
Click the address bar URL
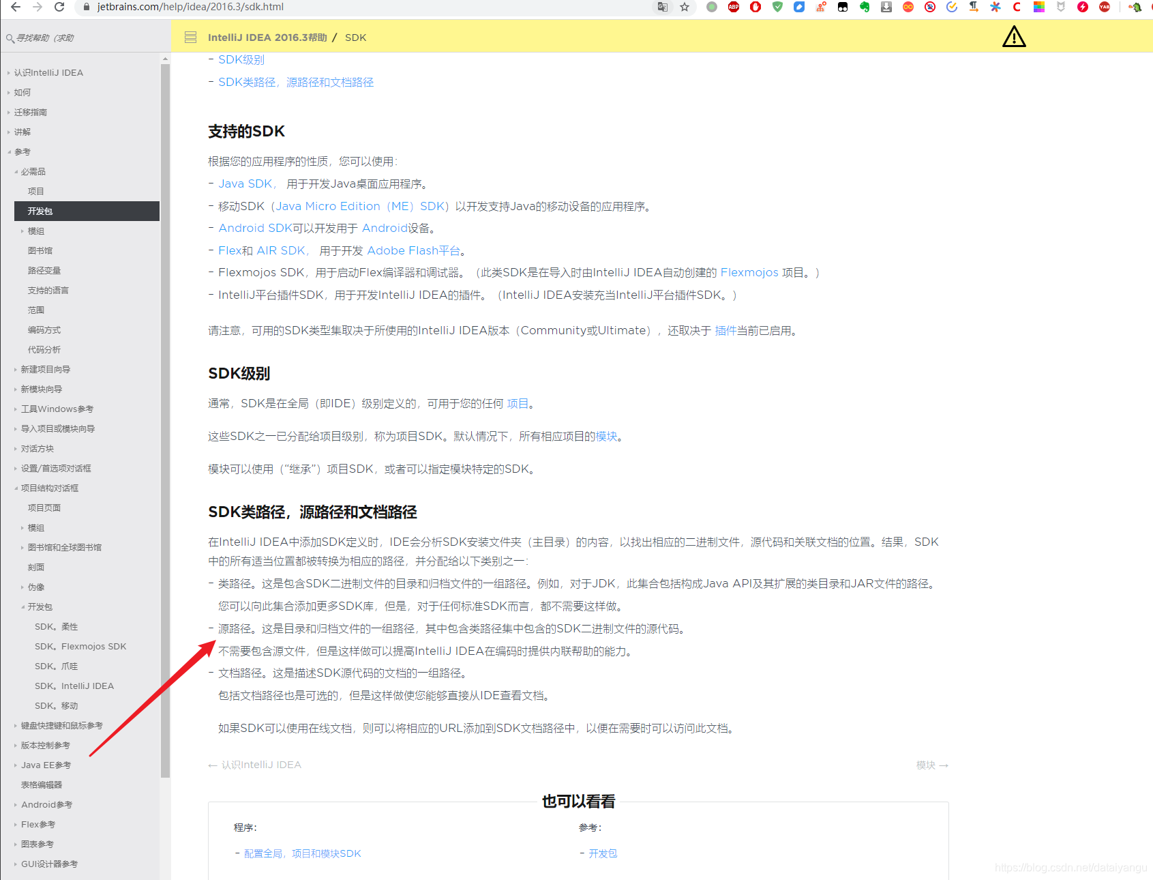190,7
